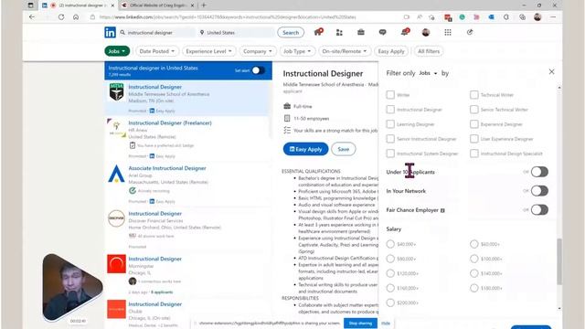
Task: Open the Messaging chat bubble icon
Action: pos(382,33)
